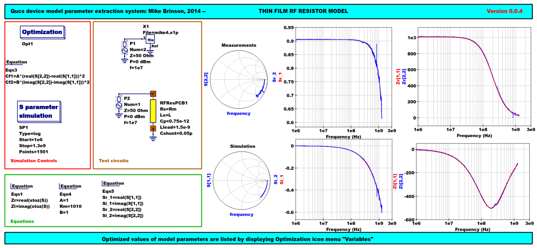The height and width of the screenshot is (248, 537).
Task: Click the Measurements Smith chart
Action: pos(239,80)
